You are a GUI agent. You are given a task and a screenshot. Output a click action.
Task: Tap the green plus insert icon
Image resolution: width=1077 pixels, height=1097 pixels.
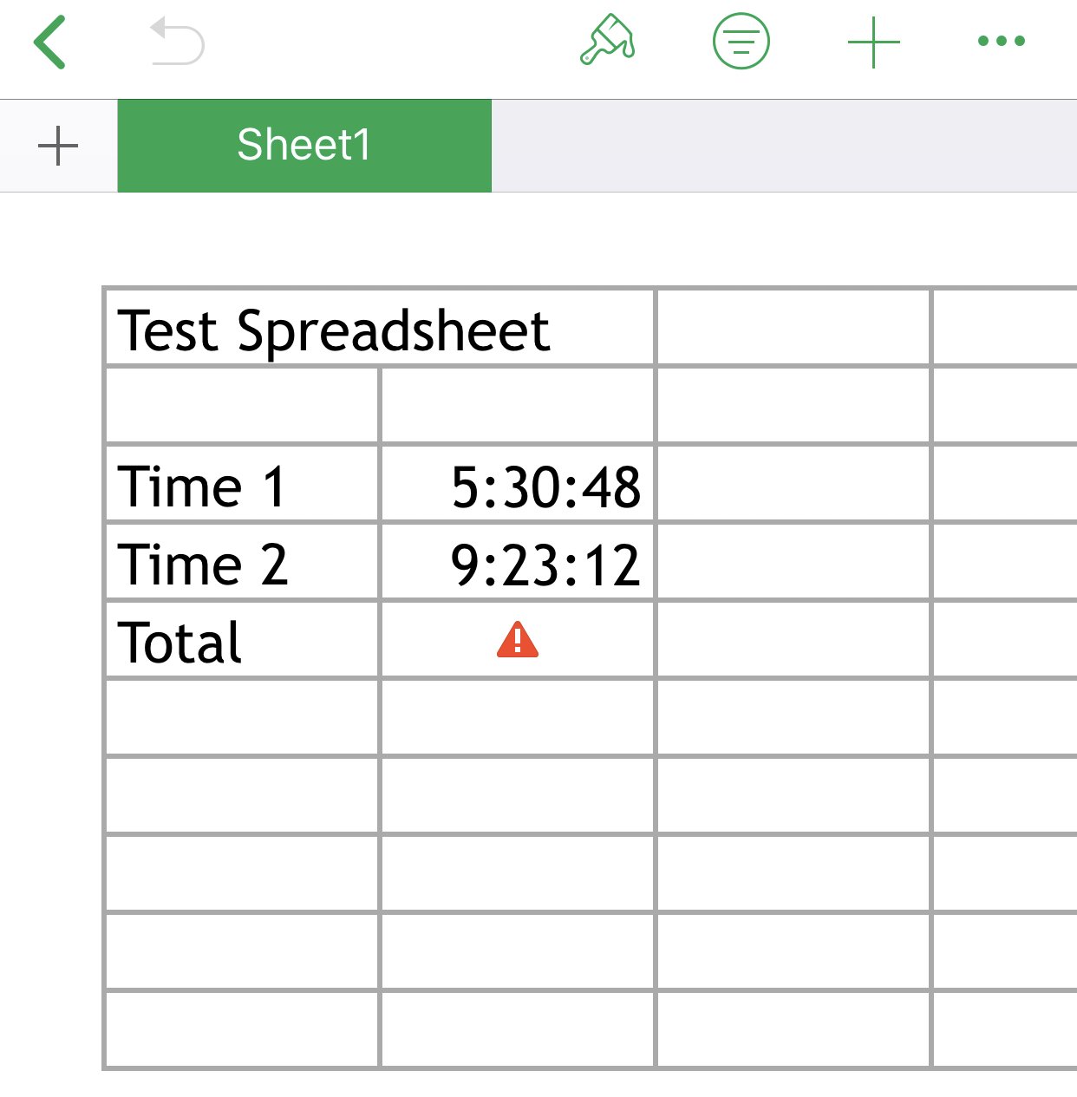[873, 42]
